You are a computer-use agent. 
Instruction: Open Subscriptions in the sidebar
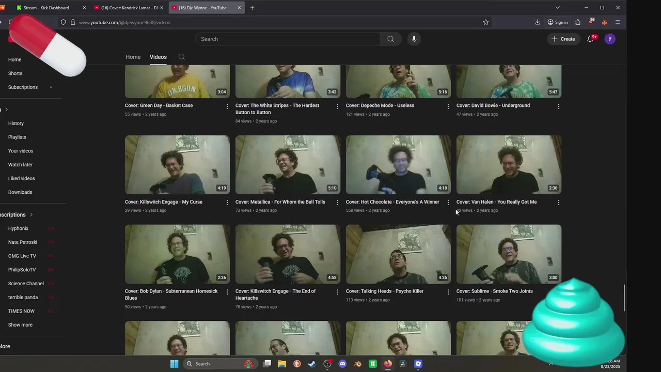pyautogui.click(x=23, y=87)
